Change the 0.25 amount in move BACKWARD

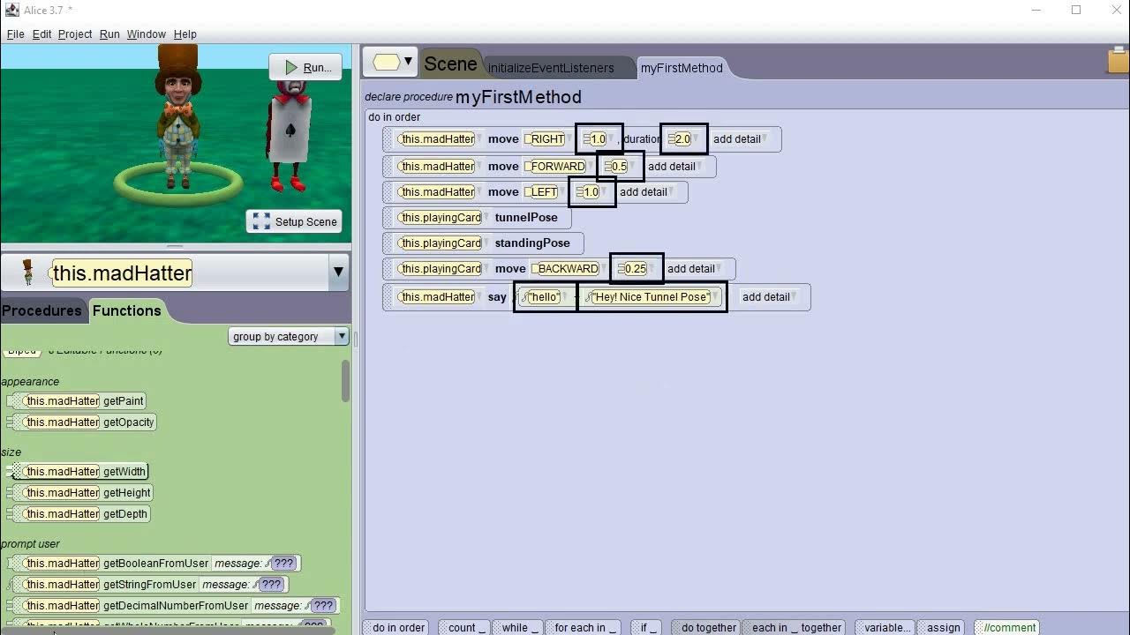[637, 268]
